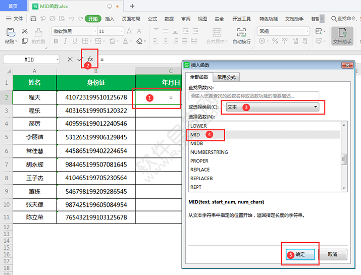Click the save icon in quick access toolbar
The image size is (361, 275).
point(33,19)
